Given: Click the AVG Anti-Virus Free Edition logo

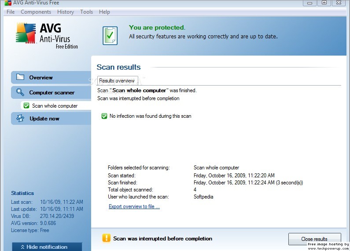Looking at the screenshot, I should (x=47, y=36).
